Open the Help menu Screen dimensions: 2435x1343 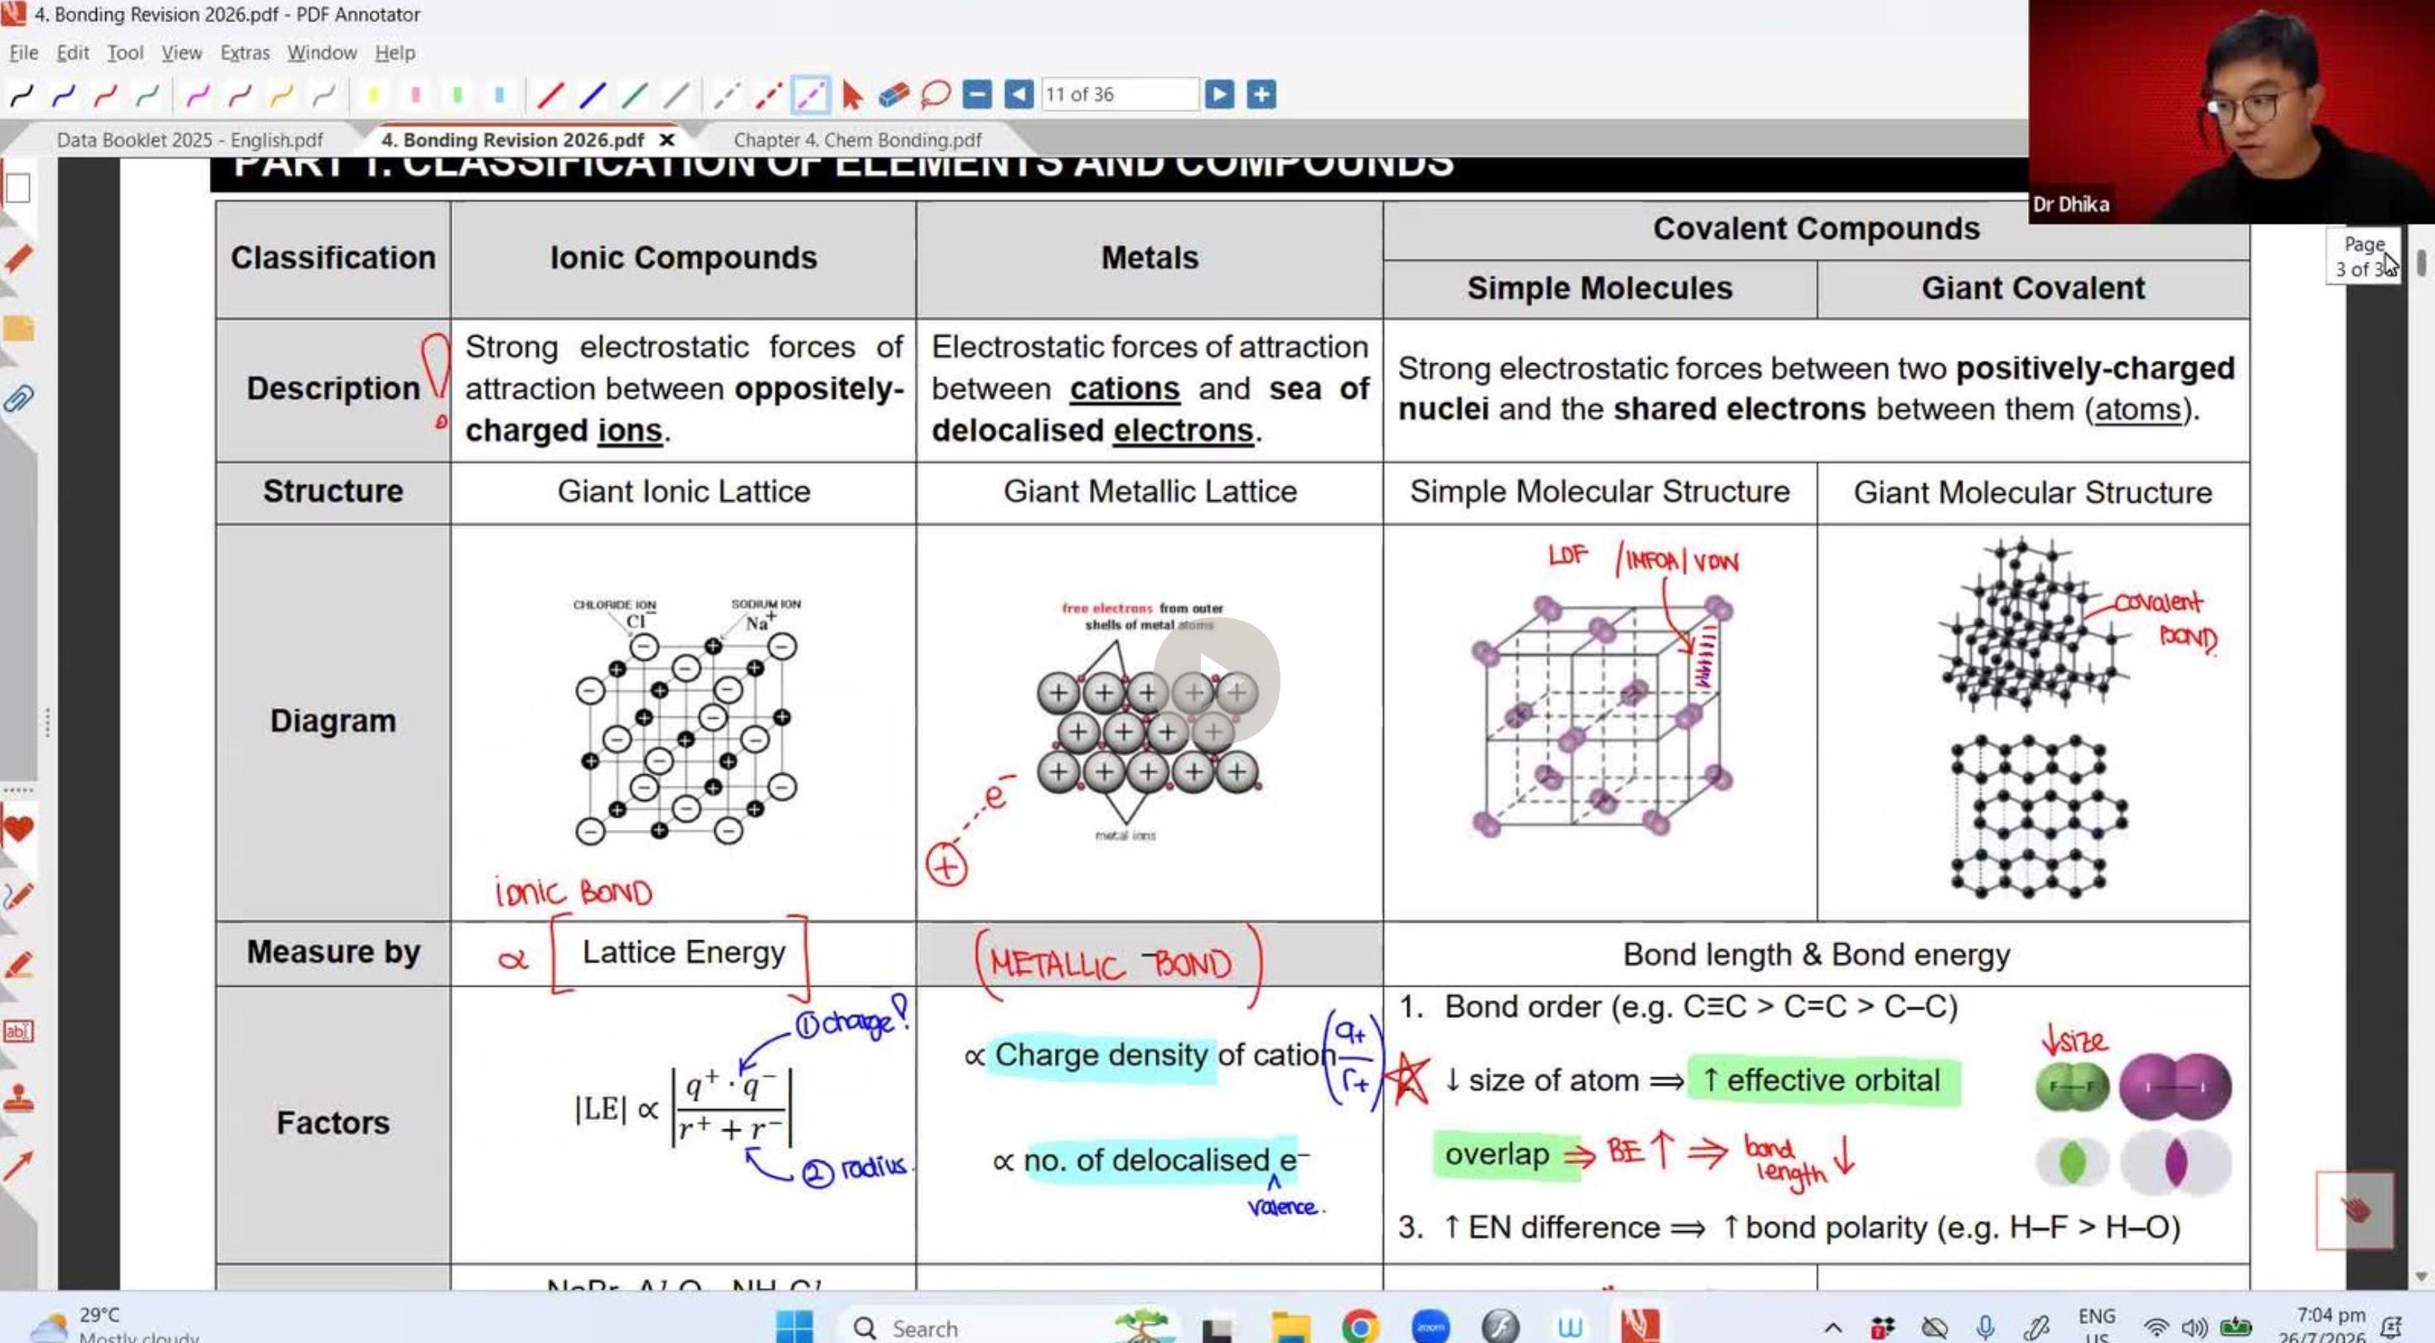click(395, 53)
